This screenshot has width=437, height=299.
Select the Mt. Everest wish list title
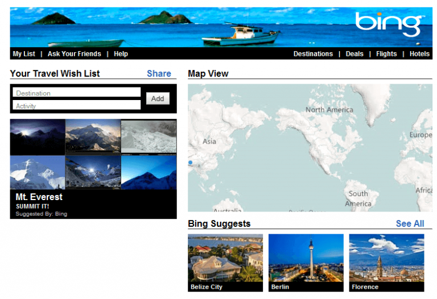(39, 197)
